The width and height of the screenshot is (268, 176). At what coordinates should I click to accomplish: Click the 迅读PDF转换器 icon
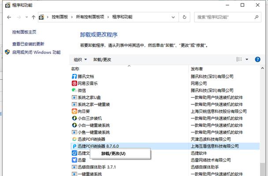tap(74, 139)
